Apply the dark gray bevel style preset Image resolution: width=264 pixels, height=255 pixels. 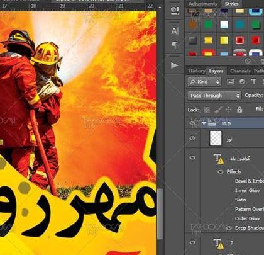192,40
